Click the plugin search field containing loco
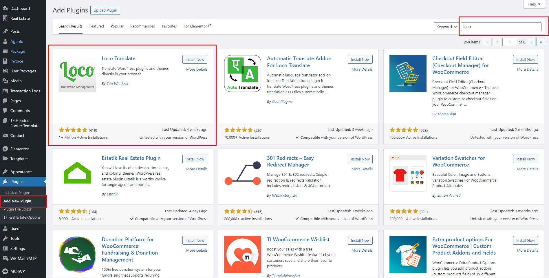The image size is (549, 278). click(x=501, y=27)
